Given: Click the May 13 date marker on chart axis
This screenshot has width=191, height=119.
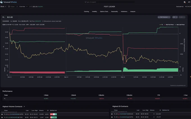Looking at the screenshot, I should click(66, 77).
